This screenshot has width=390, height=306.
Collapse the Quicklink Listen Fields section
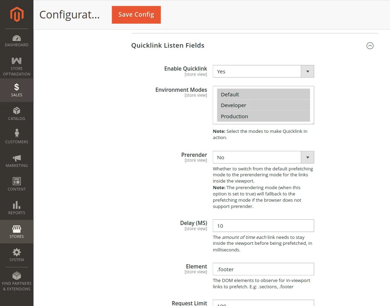pyautogui.click(x=370, y=46)
